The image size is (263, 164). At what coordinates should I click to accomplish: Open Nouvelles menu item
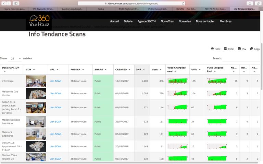pos(185,21)
